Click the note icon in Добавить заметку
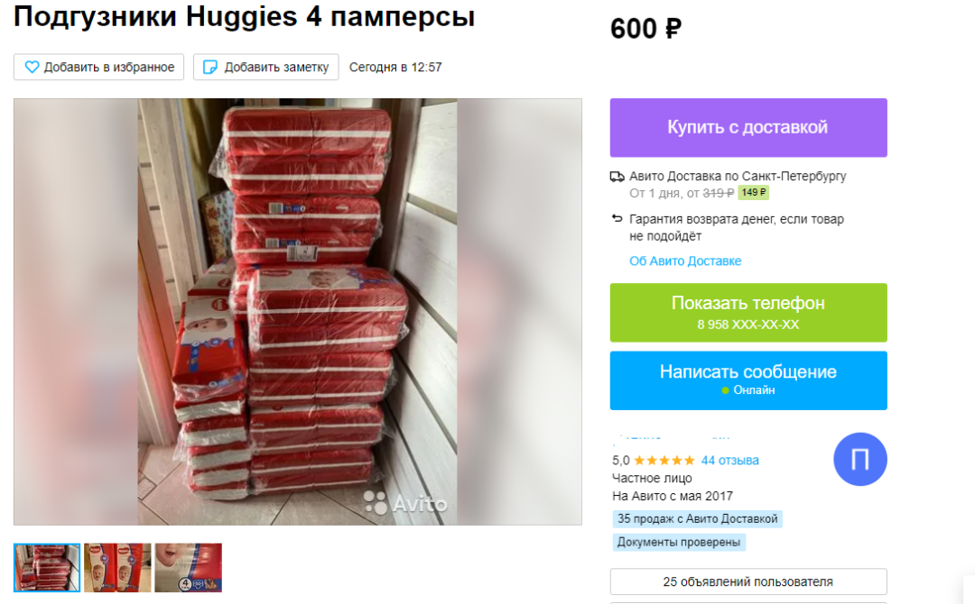975x604 pixels. pyautogui.click(x=210, y=67)
